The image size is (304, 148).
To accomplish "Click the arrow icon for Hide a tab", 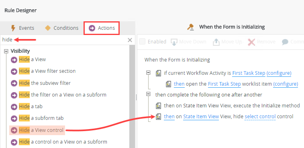I will pyautogui.click(x=14, y=107).
